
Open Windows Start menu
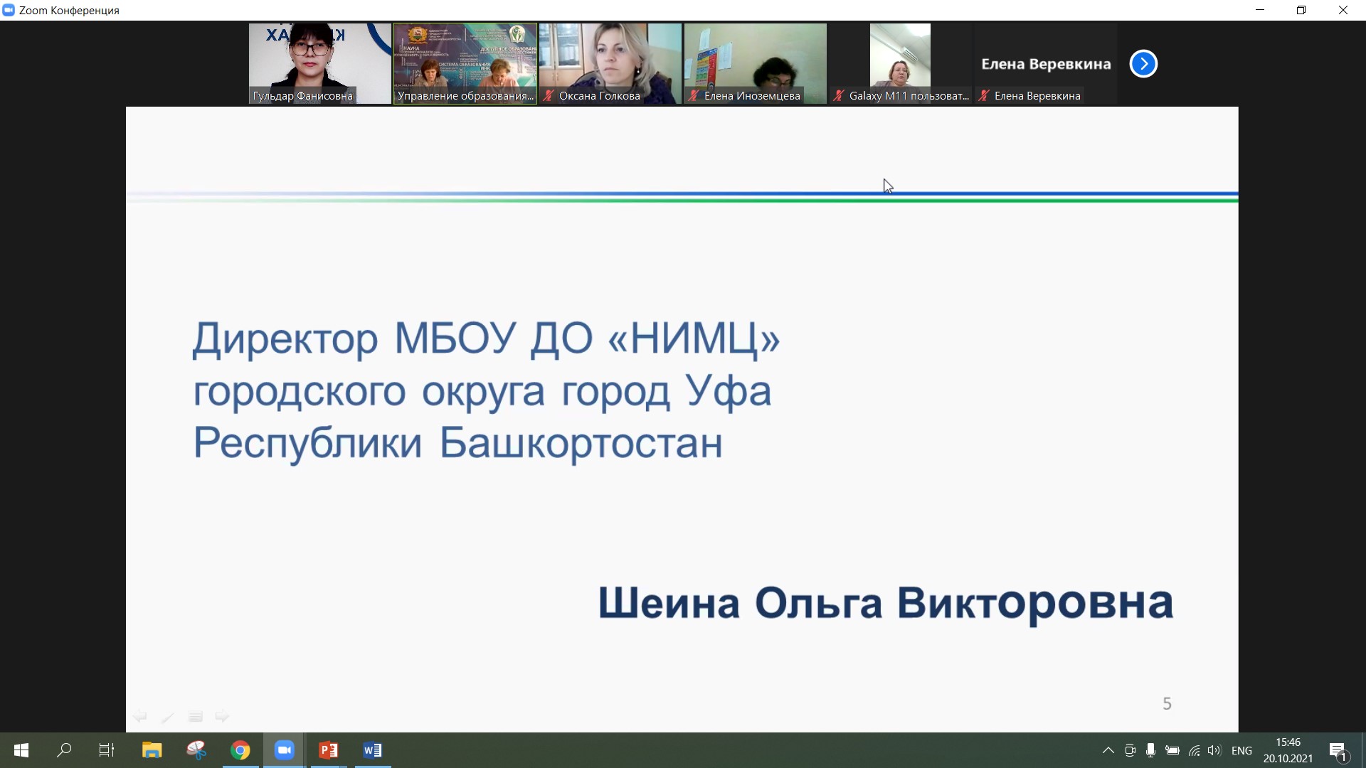[x=21, y=750]
